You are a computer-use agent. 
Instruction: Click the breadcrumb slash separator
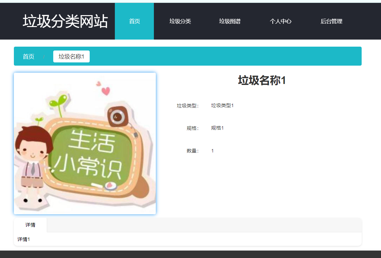click(44, 57)
